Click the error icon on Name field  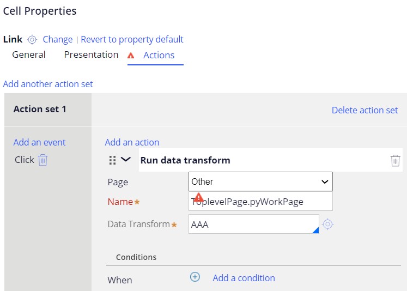tap(199, 197)
